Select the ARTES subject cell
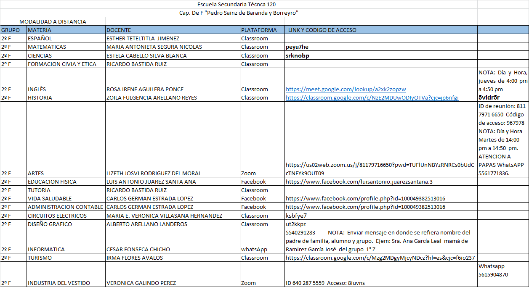The height and width of the screenshot is (287, 529). (66, 140)
